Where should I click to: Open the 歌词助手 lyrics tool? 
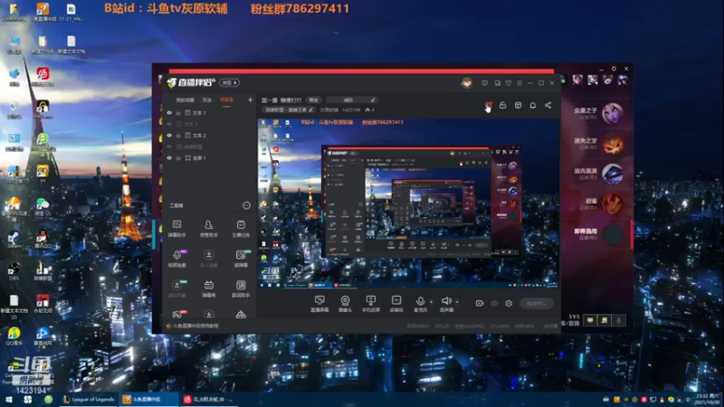point(241,289)
